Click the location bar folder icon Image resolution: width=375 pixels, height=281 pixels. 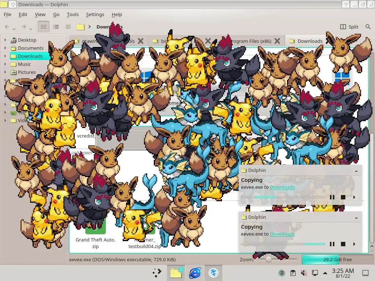[80, 27]
